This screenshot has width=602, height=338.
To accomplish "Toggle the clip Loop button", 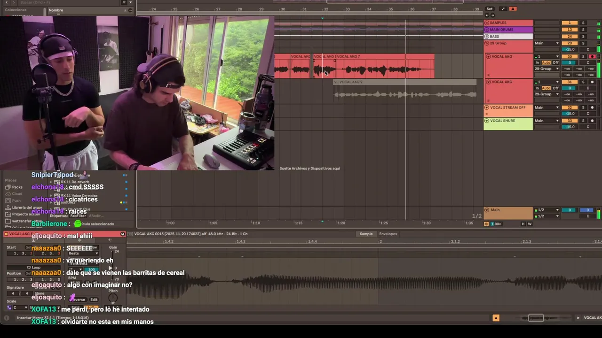I will pyautogui.click(x=33, y=268).
